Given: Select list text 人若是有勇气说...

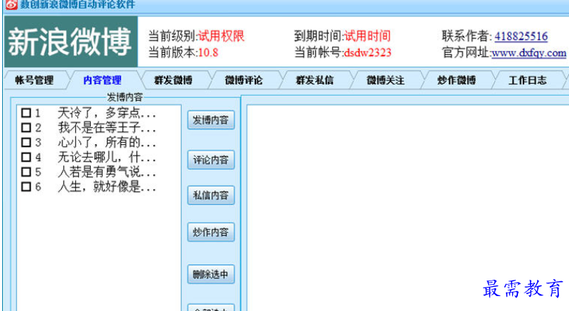Looking at the screenshot, I should [106, 172].
